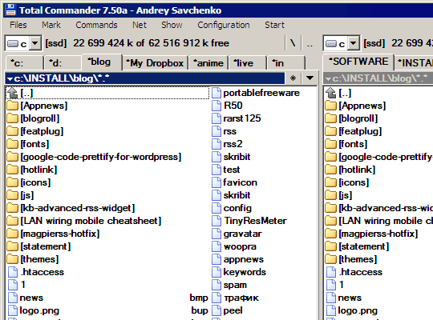Select file named peel
The image size is (433, 320).
tap(233, 311)
